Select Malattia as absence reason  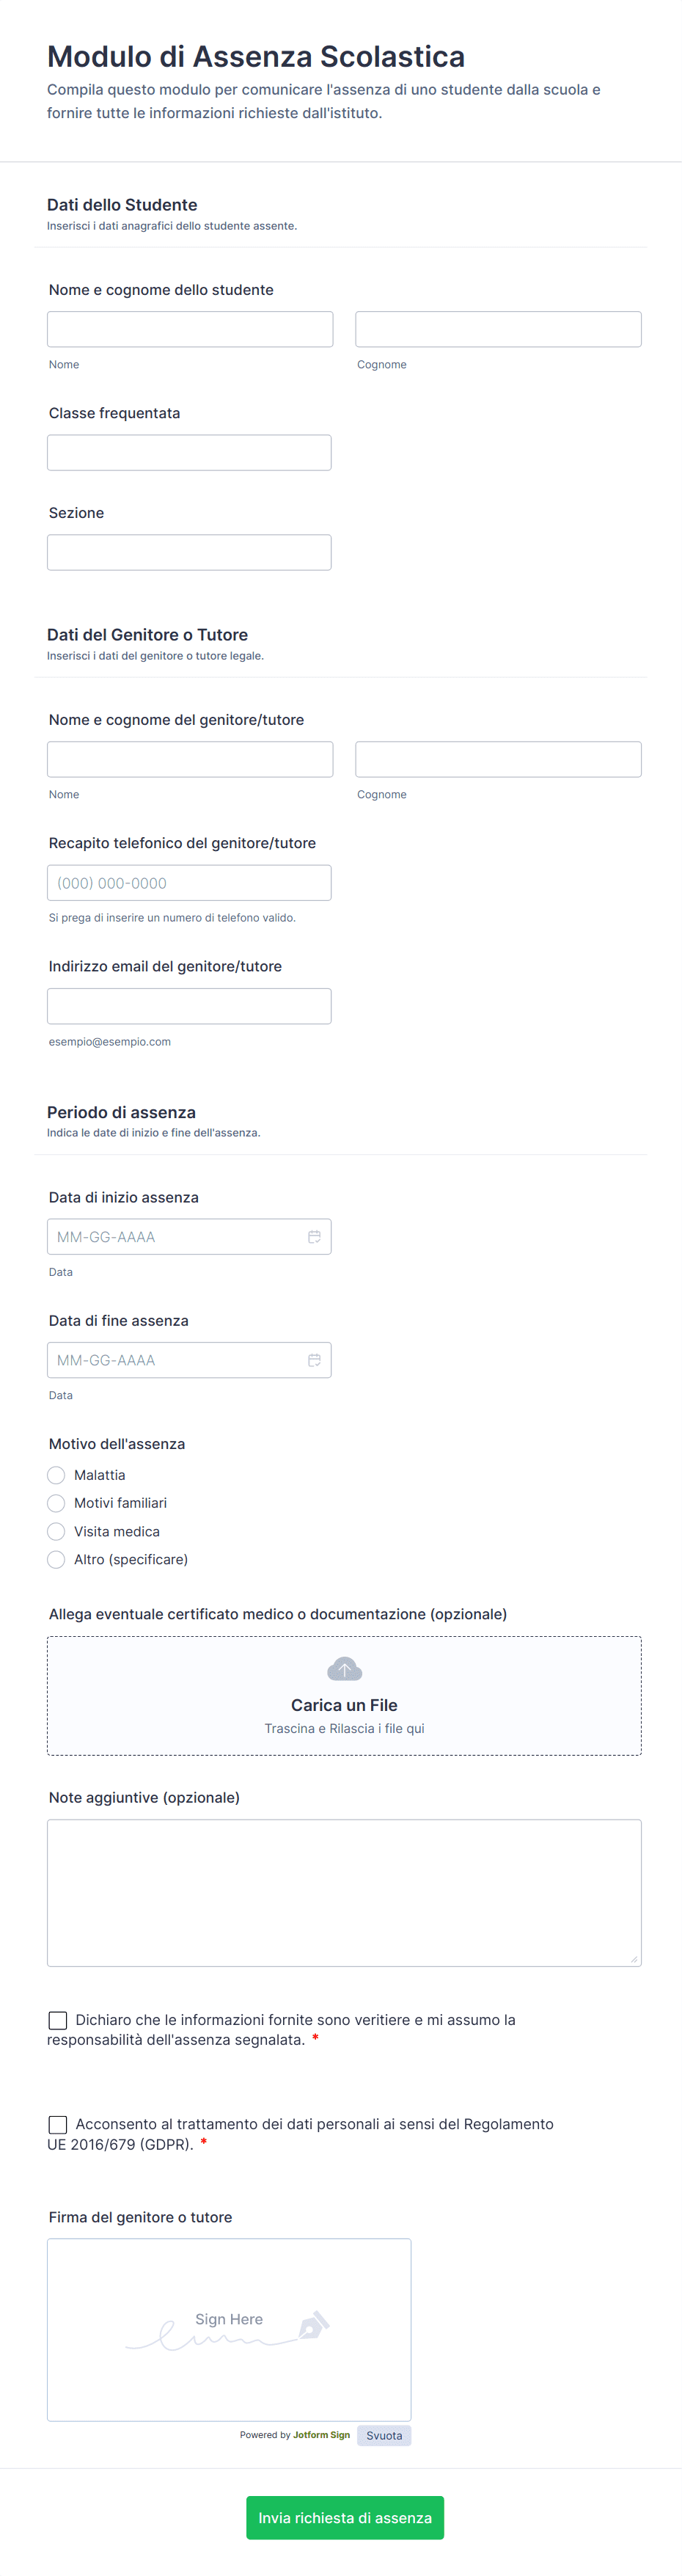pyautogui.click(x=57, y=1475)
